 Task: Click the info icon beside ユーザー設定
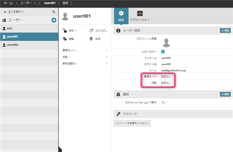[118, 31]
